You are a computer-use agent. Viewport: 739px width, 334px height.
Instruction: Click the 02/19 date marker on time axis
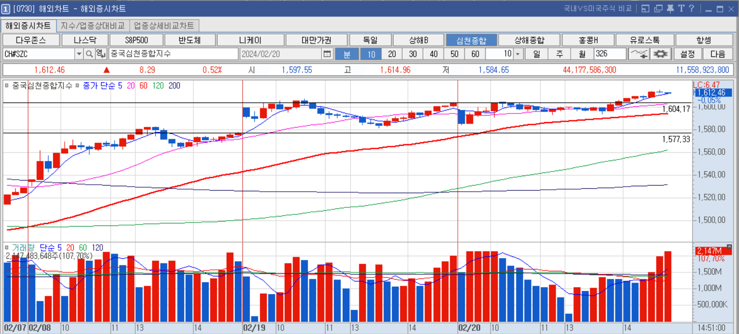click(254, 328)
